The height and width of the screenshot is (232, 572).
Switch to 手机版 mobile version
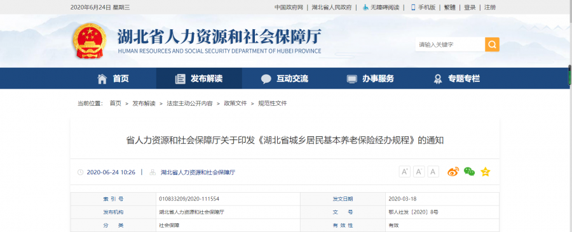[x=423, y=7]
